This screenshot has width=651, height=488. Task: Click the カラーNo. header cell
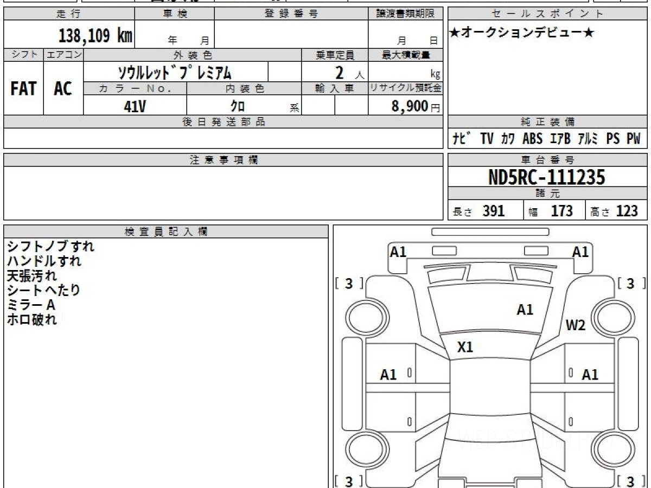[135, 88]
